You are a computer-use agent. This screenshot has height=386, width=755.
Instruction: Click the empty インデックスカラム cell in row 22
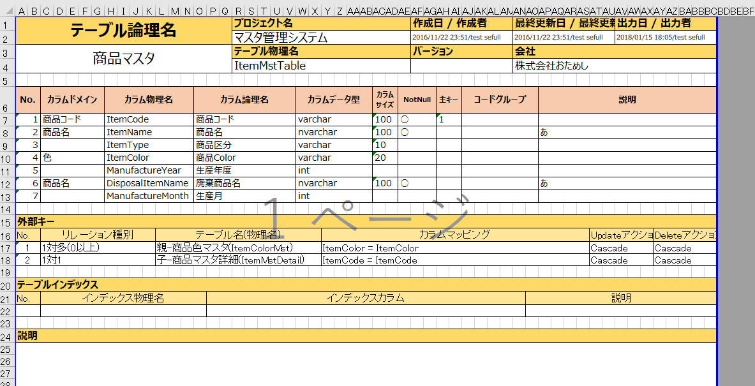click(366, 311)
